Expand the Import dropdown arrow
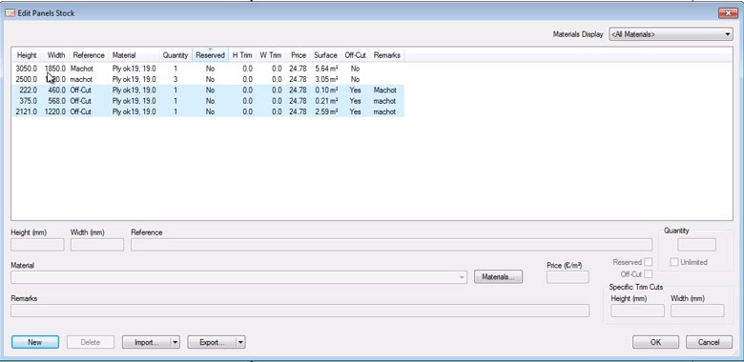The image size is (744, 362). click(176, 342)
